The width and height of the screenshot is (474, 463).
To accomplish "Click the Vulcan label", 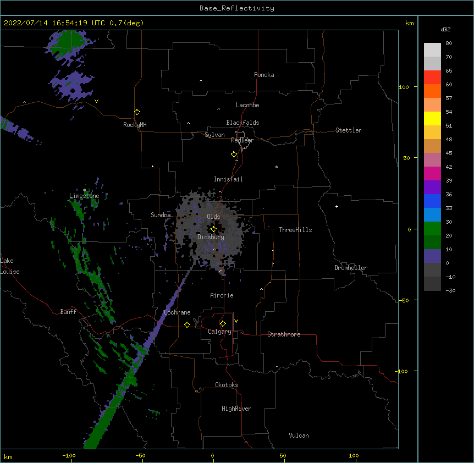I will point(299,436).
